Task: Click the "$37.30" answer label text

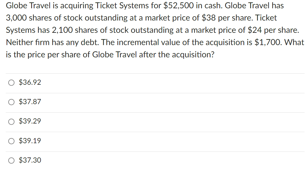Action: 30,160
